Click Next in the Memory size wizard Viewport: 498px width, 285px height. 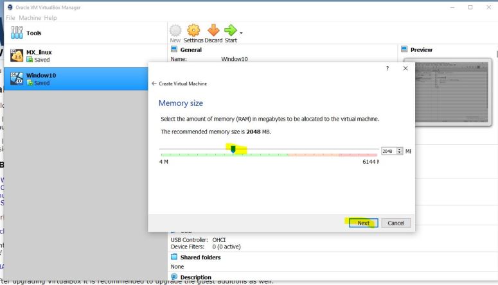tap(364, 223)
